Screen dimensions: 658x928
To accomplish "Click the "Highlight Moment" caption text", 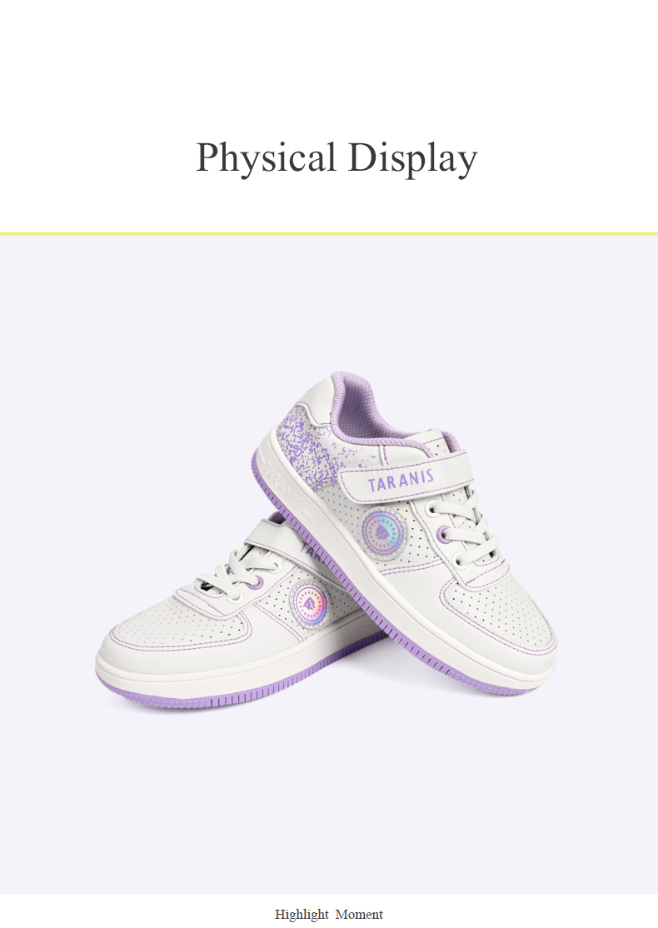I will click(x=328, y=915).
